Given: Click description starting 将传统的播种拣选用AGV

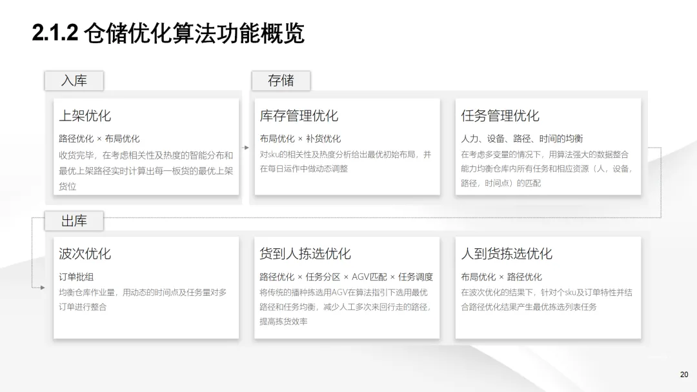Looking at the screenshot, I should 345,307.
